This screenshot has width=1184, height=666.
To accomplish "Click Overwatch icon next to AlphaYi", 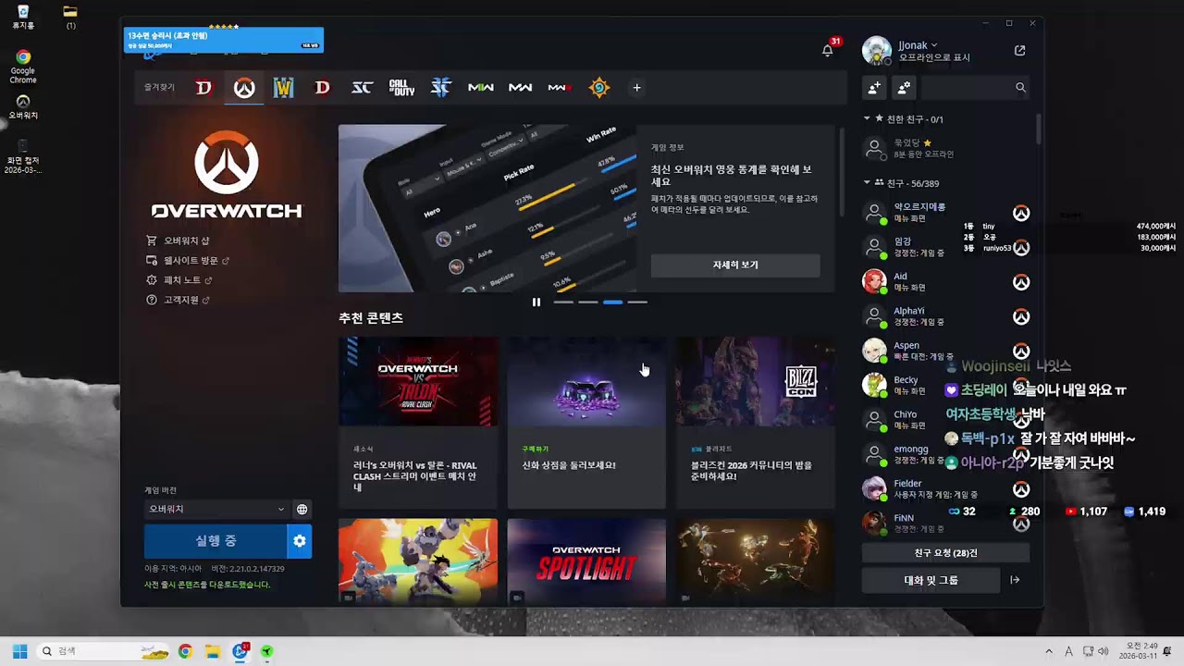I will click(1021, 316).
